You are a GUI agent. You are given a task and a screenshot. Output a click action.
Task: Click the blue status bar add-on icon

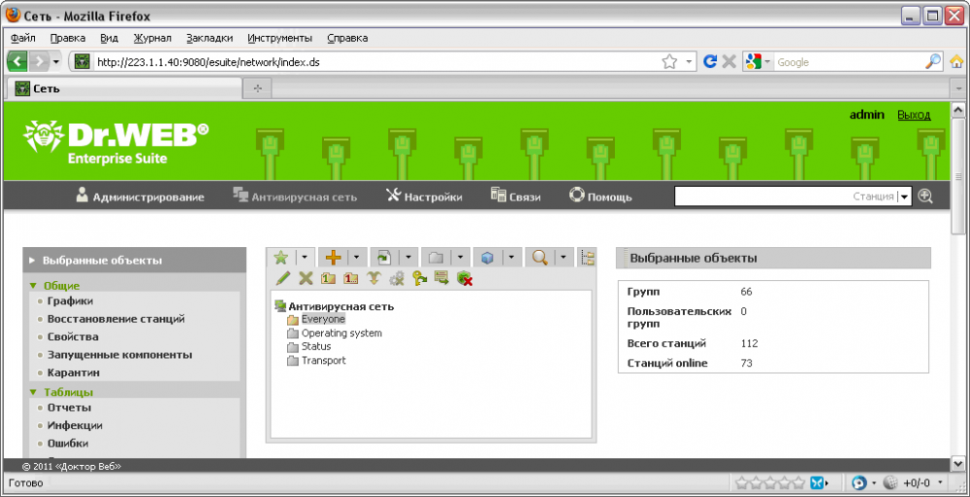pyautogui.click(x=818, y=482)
